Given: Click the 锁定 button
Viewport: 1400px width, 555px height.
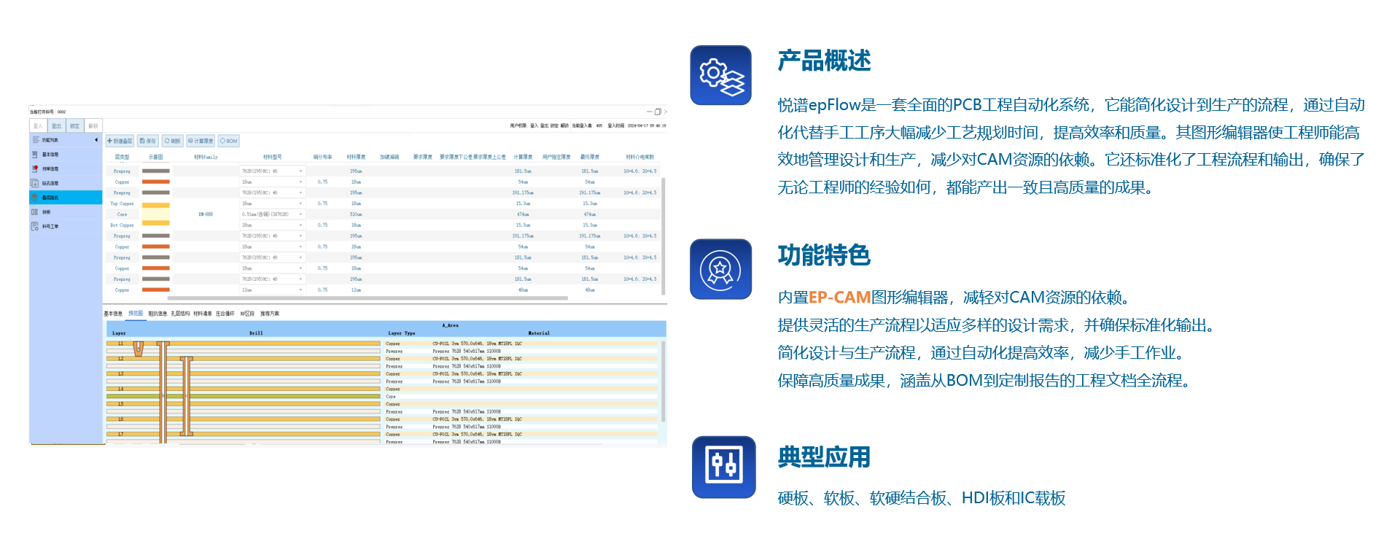Looking at the screenshot, I should coord(74,126).
